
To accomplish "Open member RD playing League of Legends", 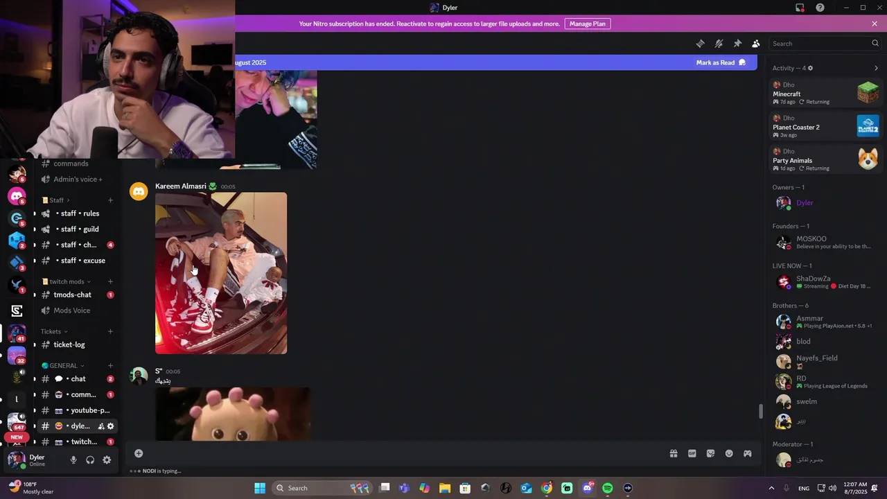I will [825, 382].
